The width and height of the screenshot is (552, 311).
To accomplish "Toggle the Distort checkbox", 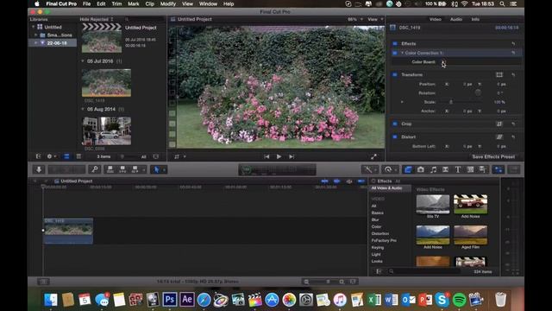I will [x=395, y=136].
